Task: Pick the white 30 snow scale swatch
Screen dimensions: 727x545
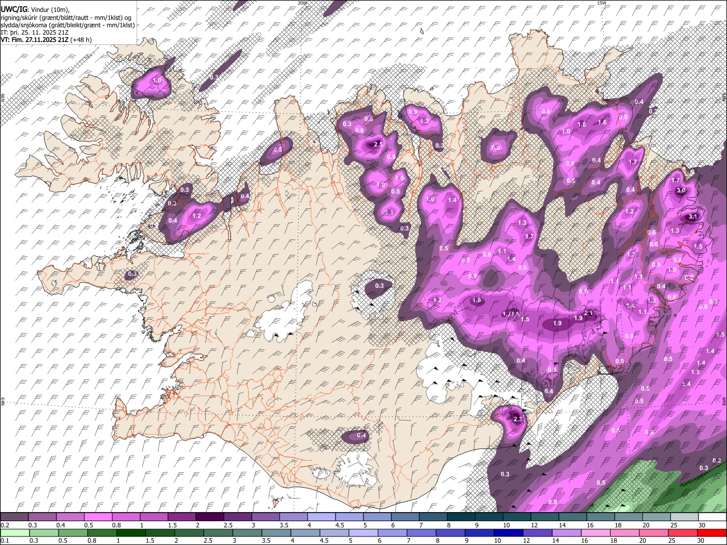Action: [x=712, y=517]
